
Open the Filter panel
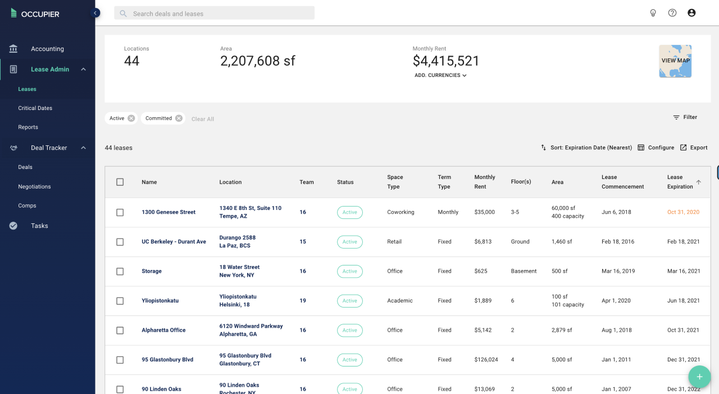click(x=685, y=117)
